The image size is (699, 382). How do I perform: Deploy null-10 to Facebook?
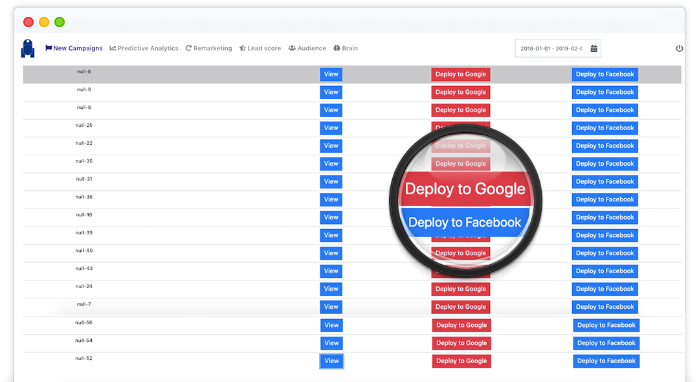pos(605,217)
